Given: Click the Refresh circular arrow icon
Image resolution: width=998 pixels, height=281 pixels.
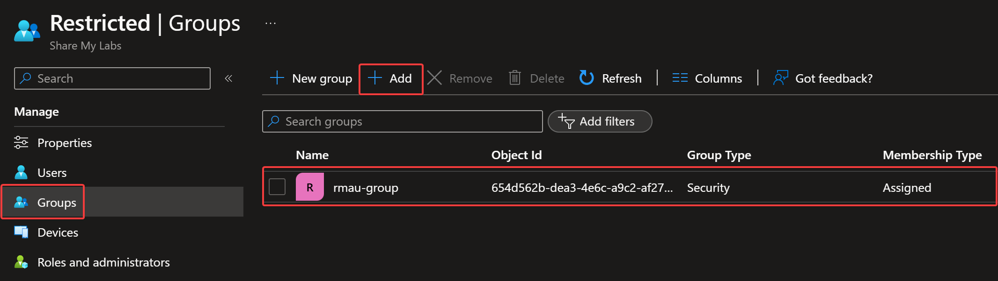Looking at the screenshot, I should [x=586, y=78].
